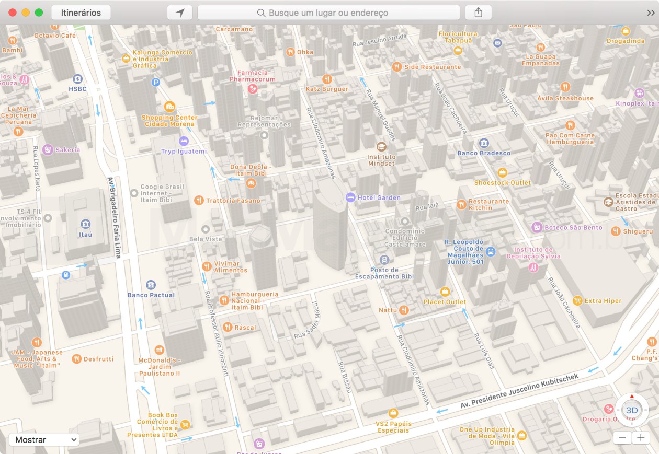Screen dimensions: 659x454
Task: Select Condomínio Edifício Castelamare pin
Action: click(x=405, y=221)
